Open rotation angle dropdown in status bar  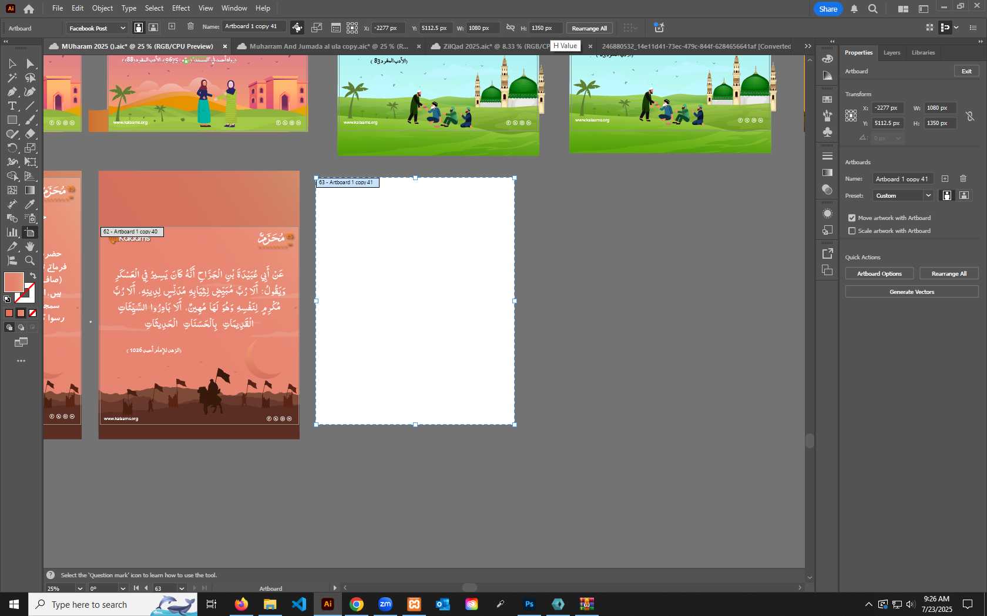tap(123, 588)
